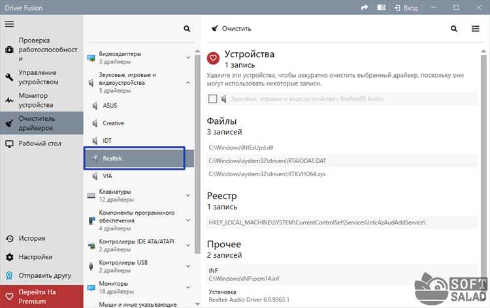Screen dimensions: 490x308
Task: Select file RTKVHD64.sys entry
Action: 342,174
